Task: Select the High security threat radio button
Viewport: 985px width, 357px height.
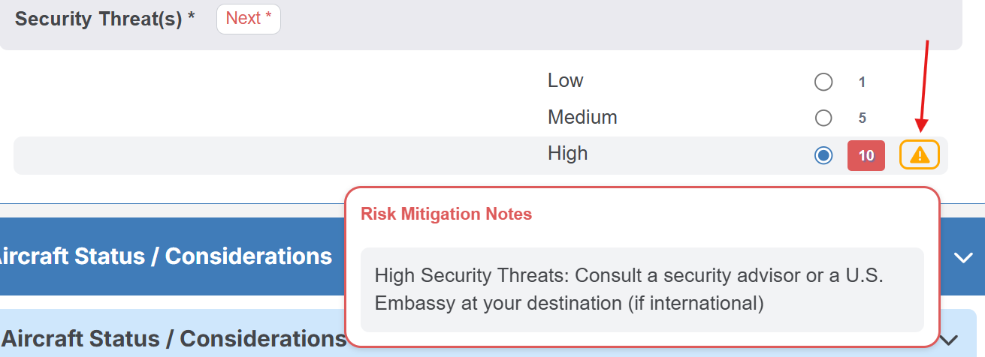Action: [x=823, y=155]
